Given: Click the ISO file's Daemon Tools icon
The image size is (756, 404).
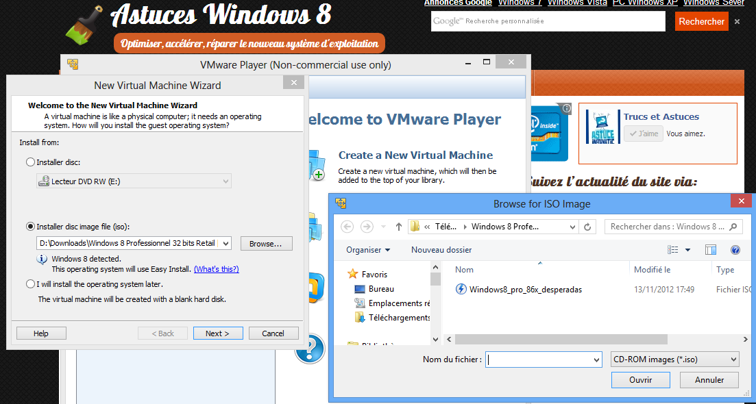Looking at the screenshot, I should tap(461, 289).
